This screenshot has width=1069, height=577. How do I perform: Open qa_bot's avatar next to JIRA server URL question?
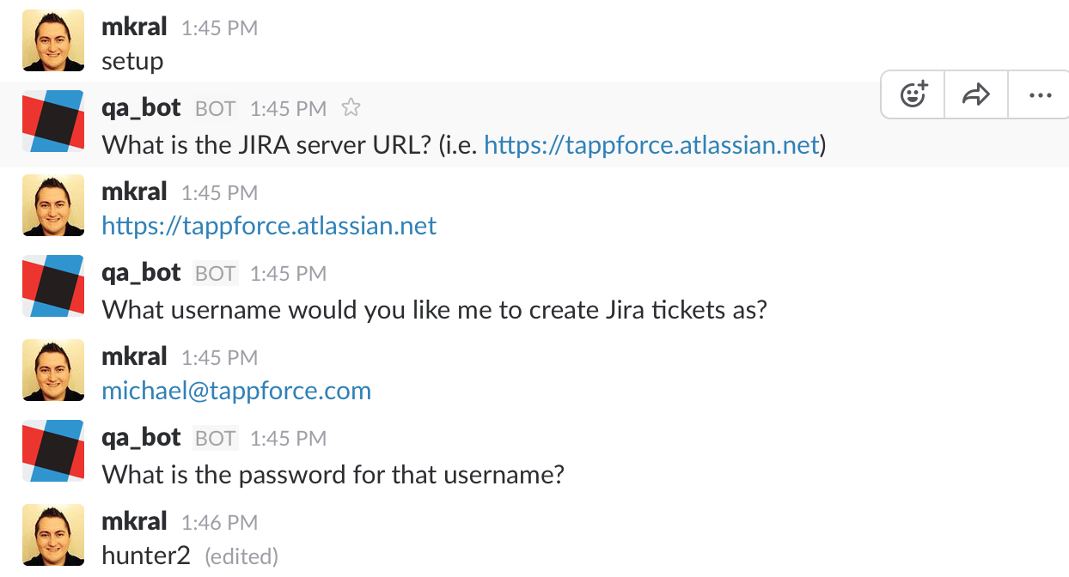point(53,121)
